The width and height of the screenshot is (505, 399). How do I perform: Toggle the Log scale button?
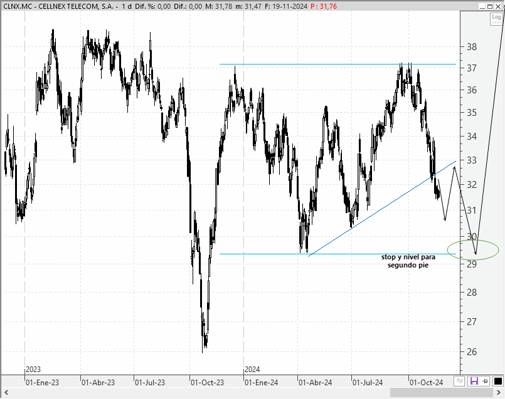coord(496,18)
